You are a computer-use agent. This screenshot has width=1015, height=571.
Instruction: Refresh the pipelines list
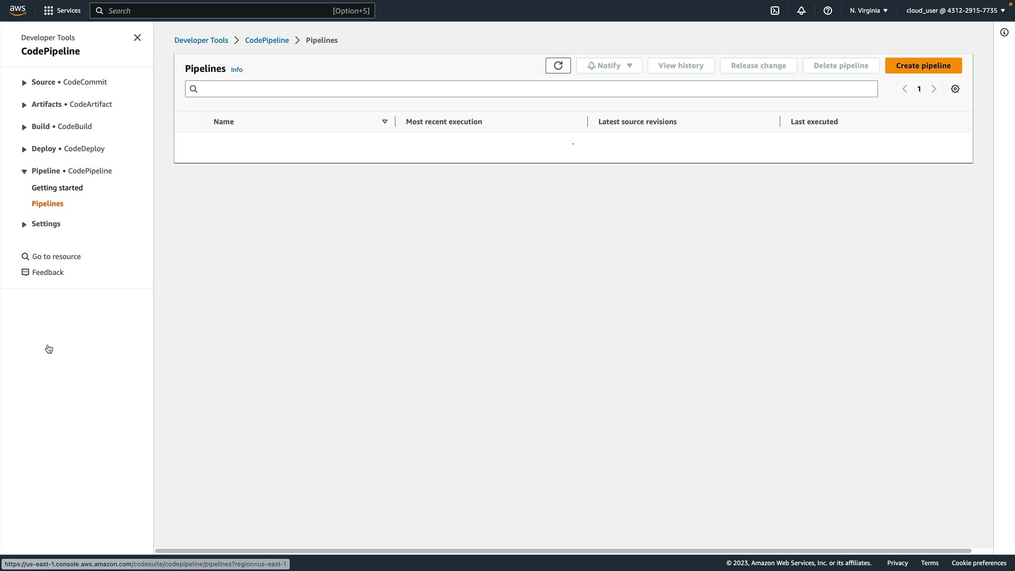tap(558, 66)
